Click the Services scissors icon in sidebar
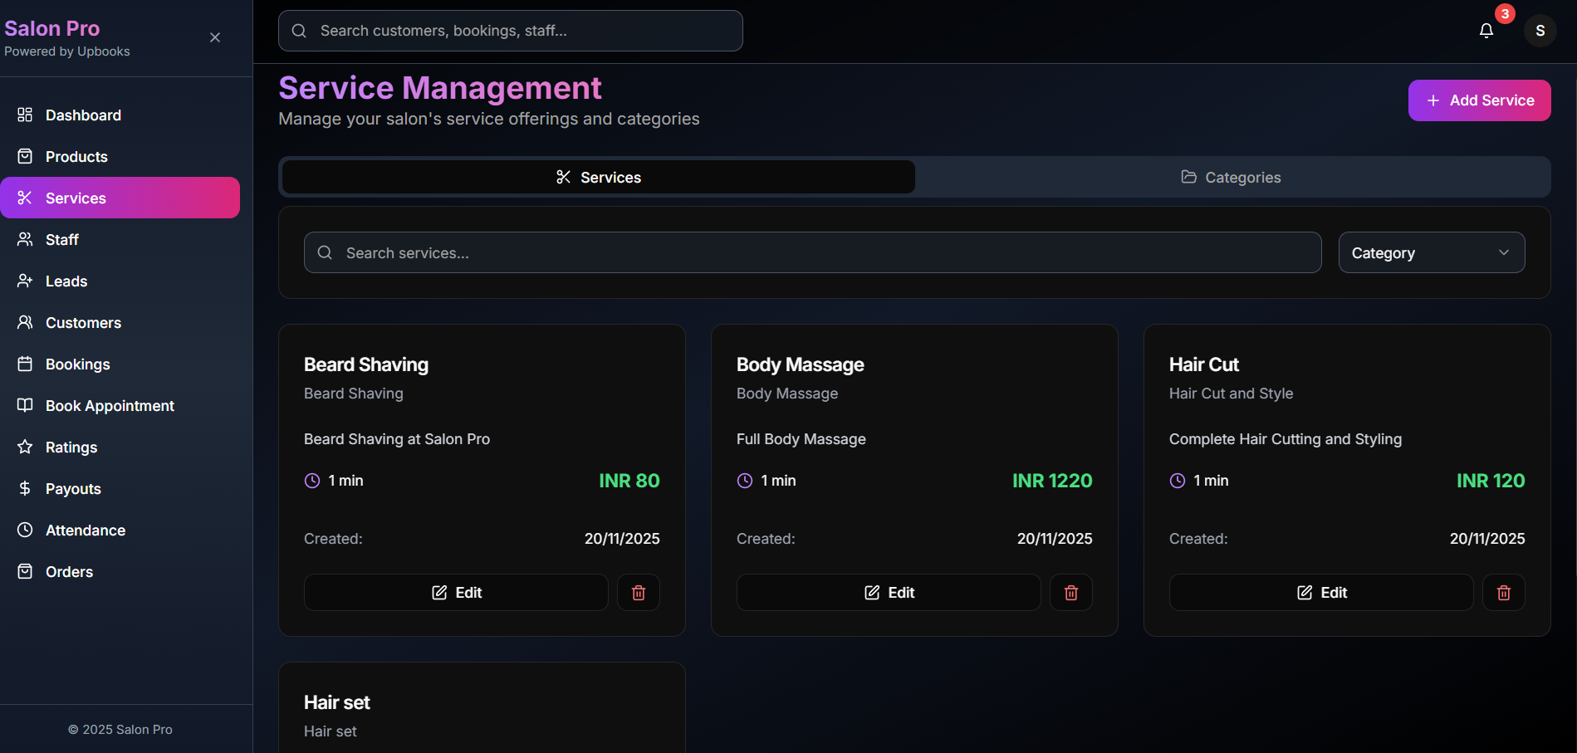Screen dimensions: 1577x753 24,198
